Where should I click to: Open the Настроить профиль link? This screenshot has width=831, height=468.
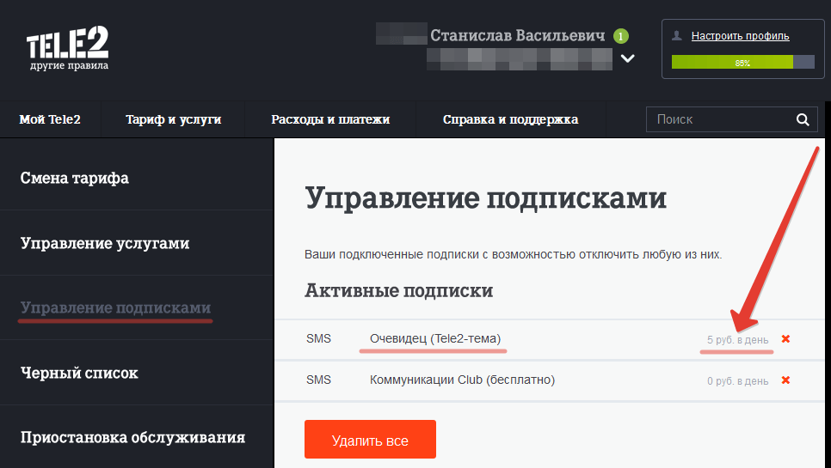pos(740,36)
